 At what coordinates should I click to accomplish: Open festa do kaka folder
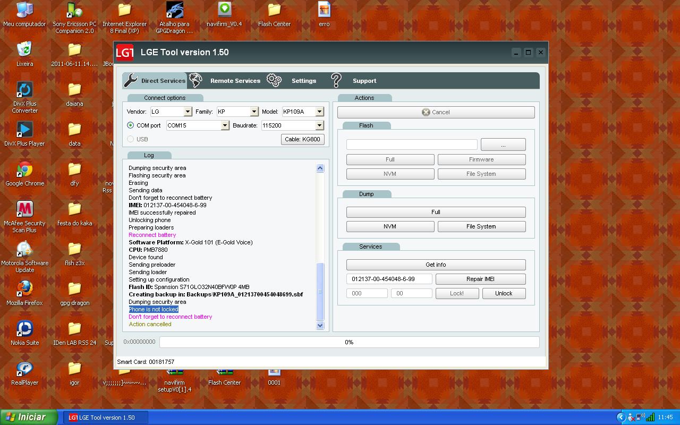pos(74,214)
